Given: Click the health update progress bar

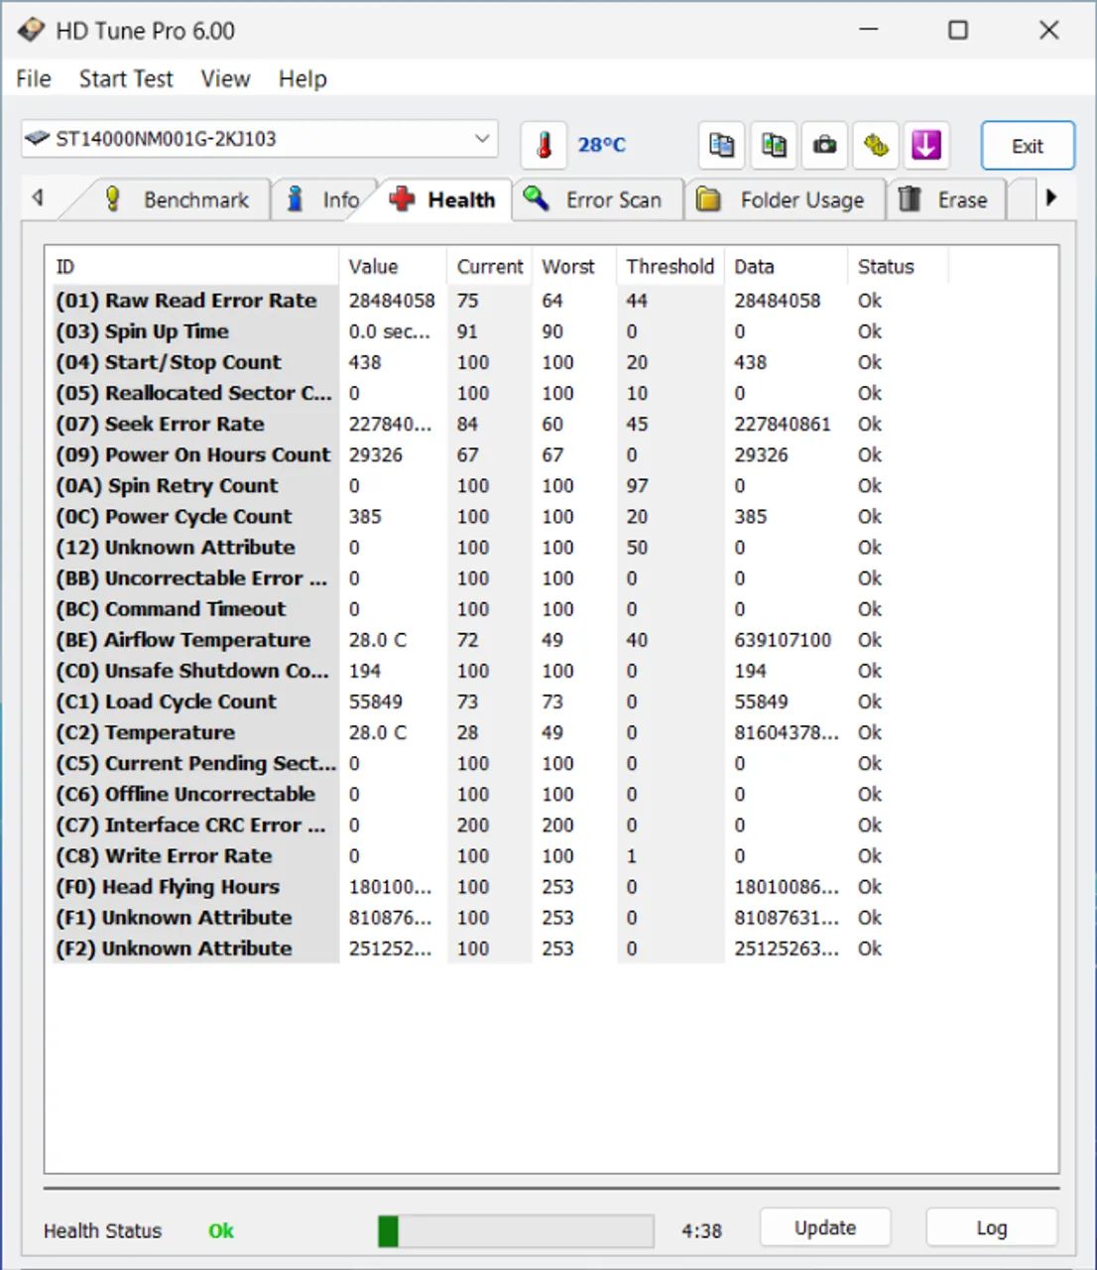Looking at the screenshot, I should pyautogui.click(x=516, y=1231).
